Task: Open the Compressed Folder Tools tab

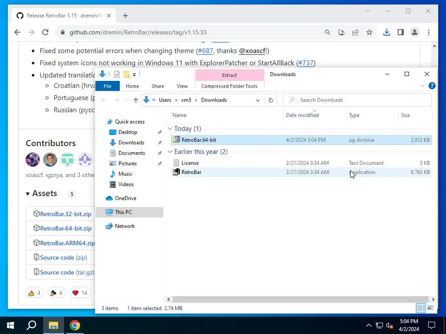Action: coord(229,86)
